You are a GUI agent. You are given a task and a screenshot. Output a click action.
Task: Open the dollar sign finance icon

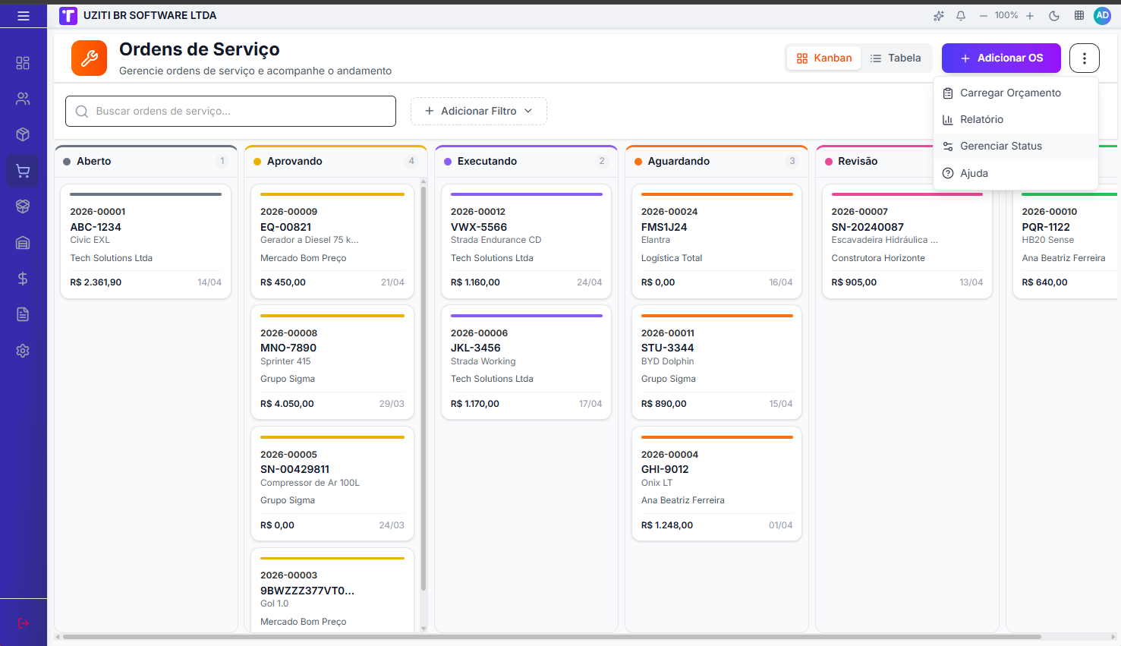pyautogui.click(x=23, y=279)
